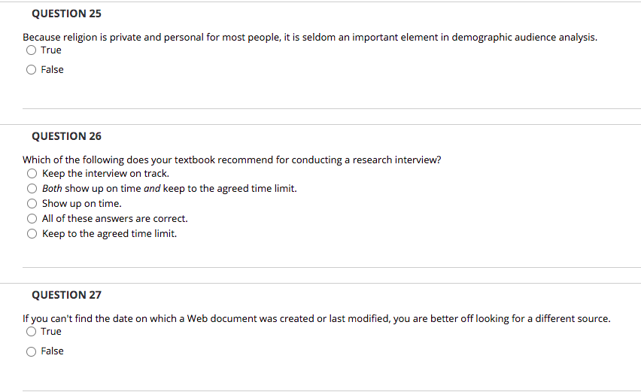Select True radio button for Question 27

point(31,332)
